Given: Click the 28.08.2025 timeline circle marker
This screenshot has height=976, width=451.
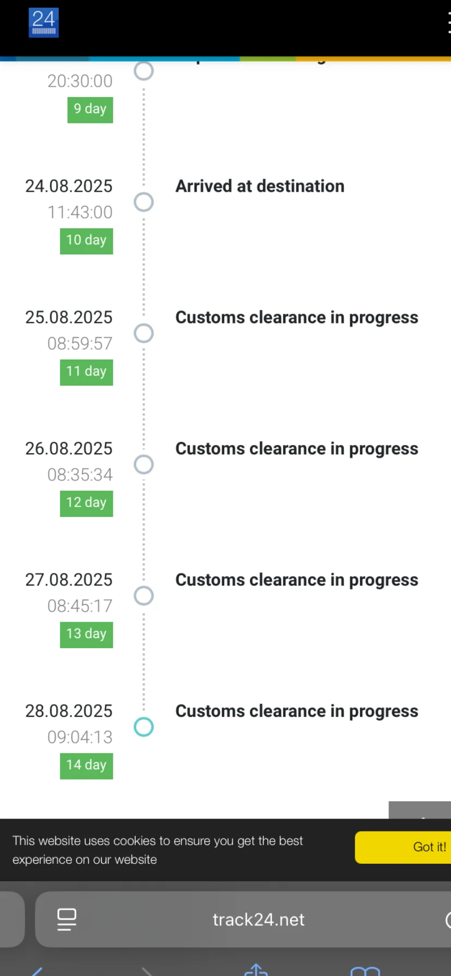Looking at the screenshot, I should coord(144,727).
